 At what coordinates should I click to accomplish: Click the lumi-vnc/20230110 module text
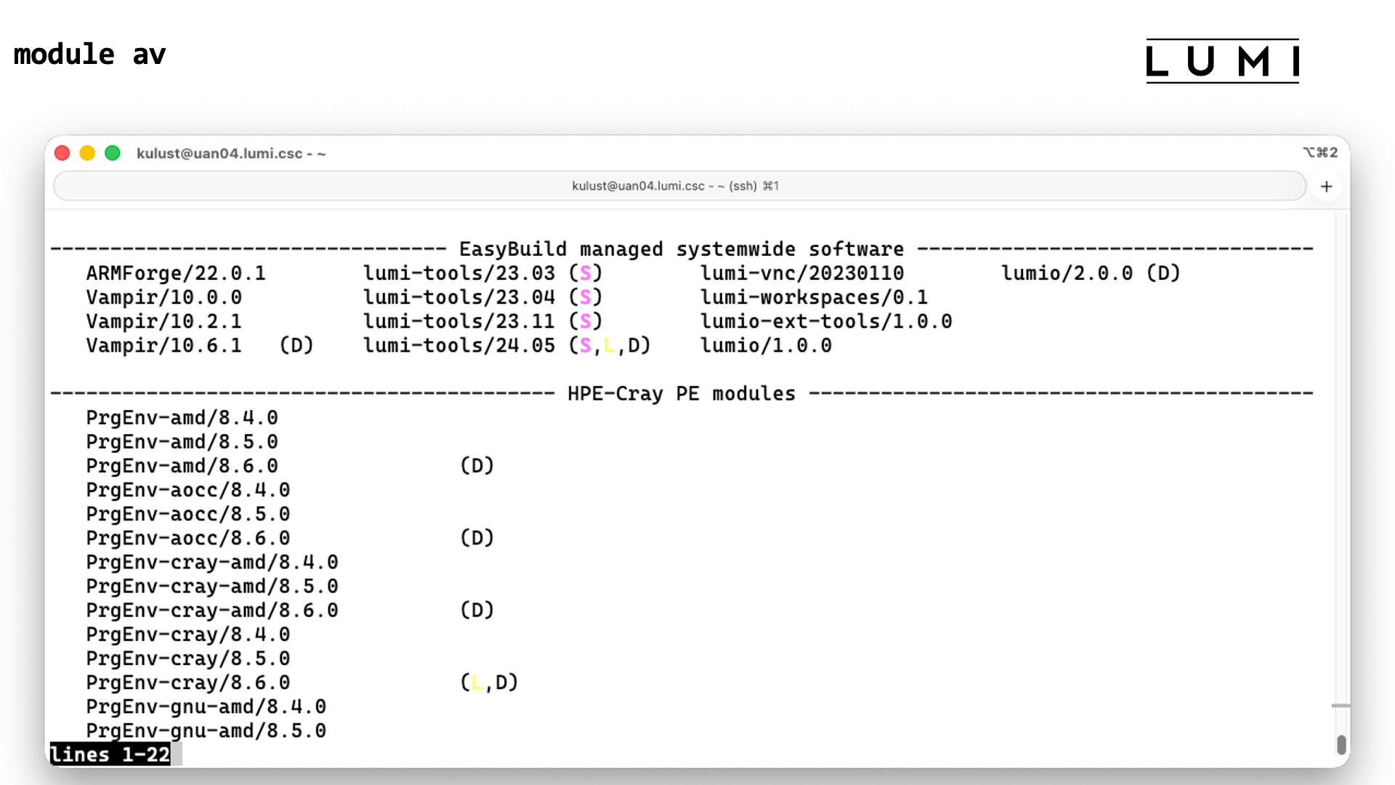802,273
